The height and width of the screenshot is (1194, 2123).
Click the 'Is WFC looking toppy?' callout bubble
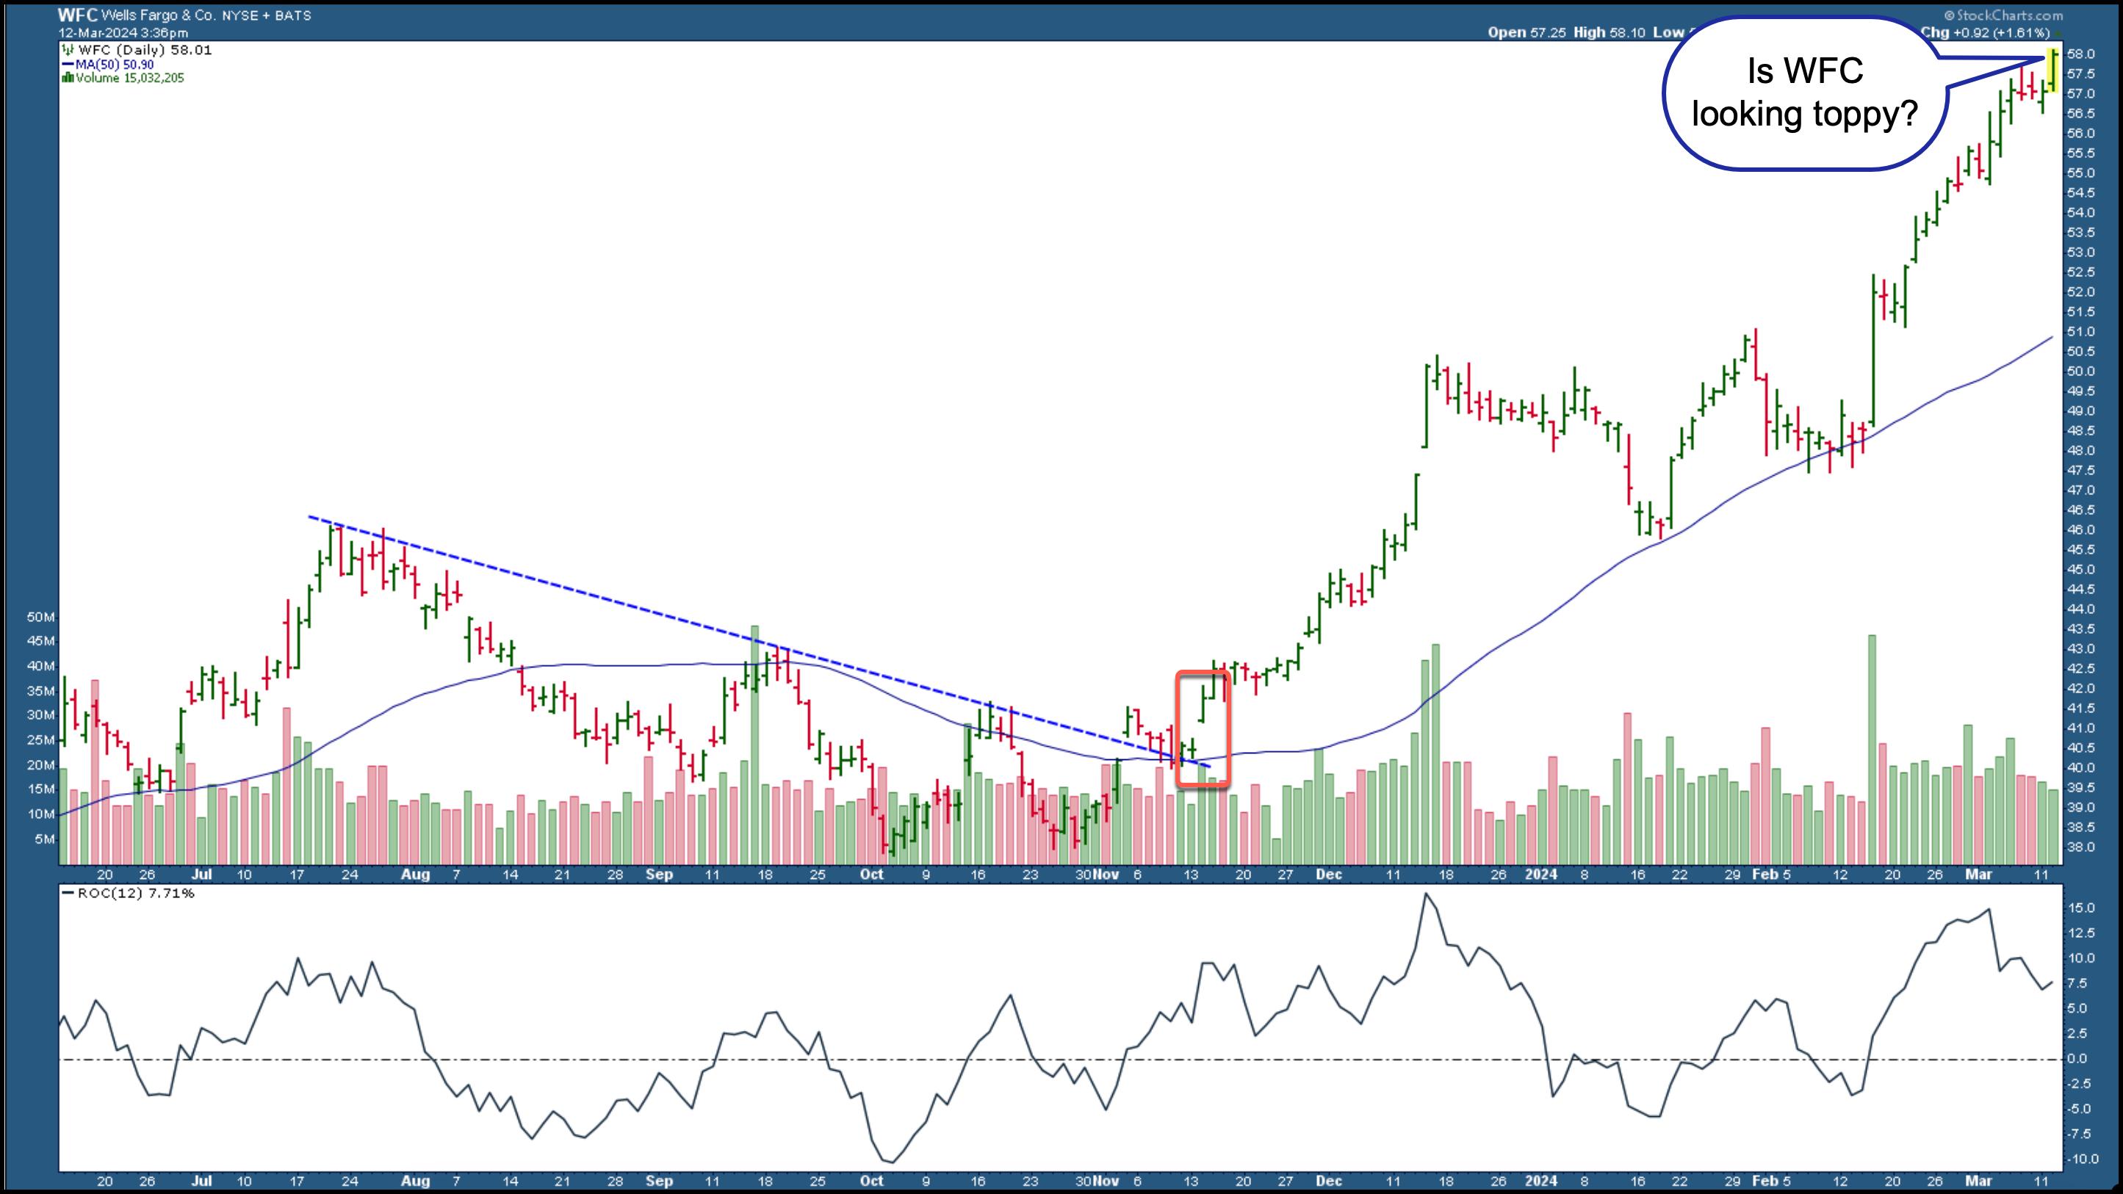tap(1804, 93)
